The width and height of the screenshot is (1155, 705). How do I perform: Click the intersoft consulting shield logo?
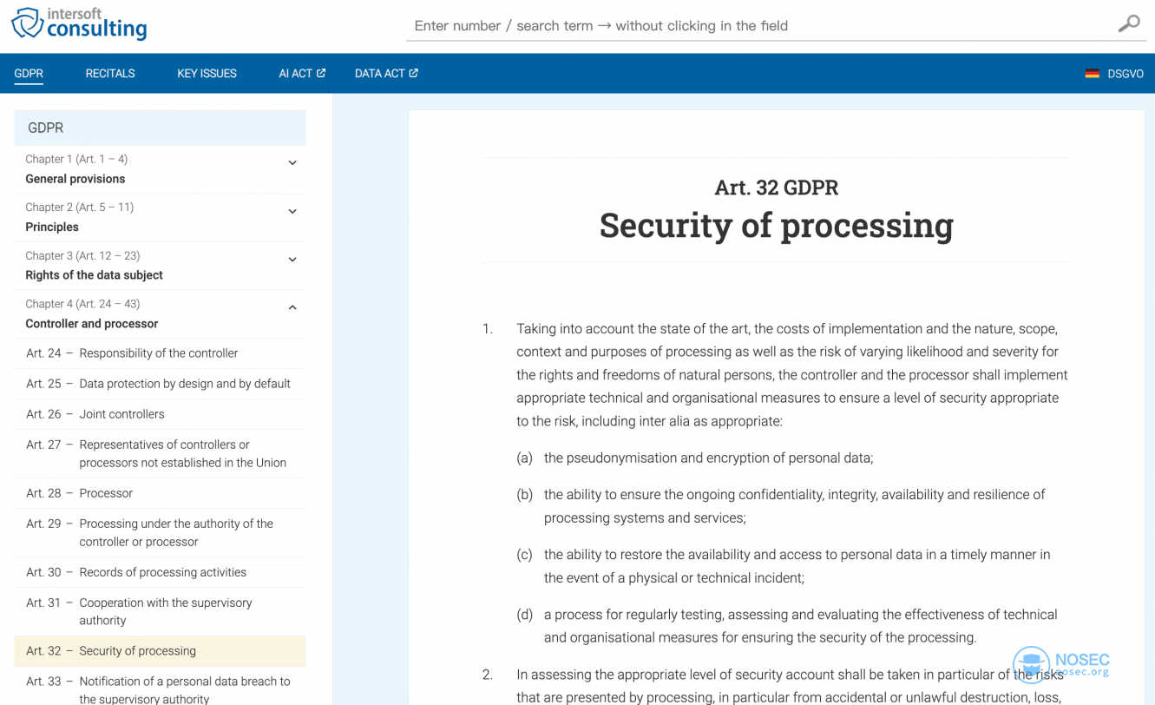tap(27, 23)
